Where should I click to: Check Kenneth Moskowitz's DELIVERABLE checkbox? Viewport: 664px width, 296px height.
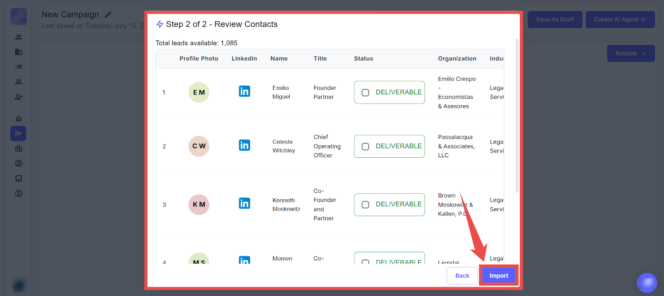click(x=365, y=205)
